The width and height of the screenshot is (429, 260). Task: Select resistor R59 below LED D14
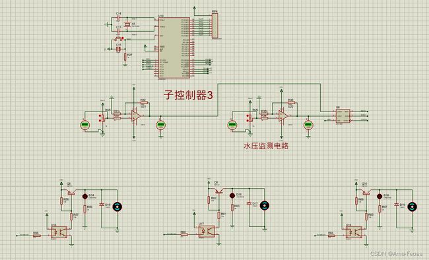[x=85, y=209]
